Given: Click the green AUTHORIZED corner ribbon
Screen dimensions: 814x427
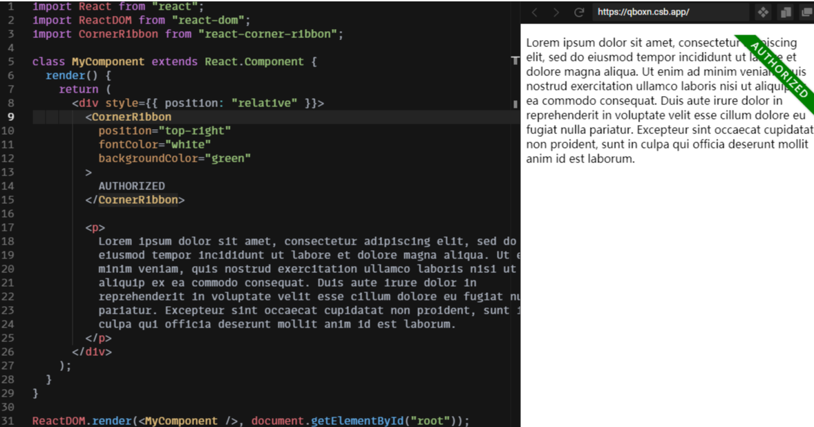Looking at the screenshot, I should (x=779, y=70).
